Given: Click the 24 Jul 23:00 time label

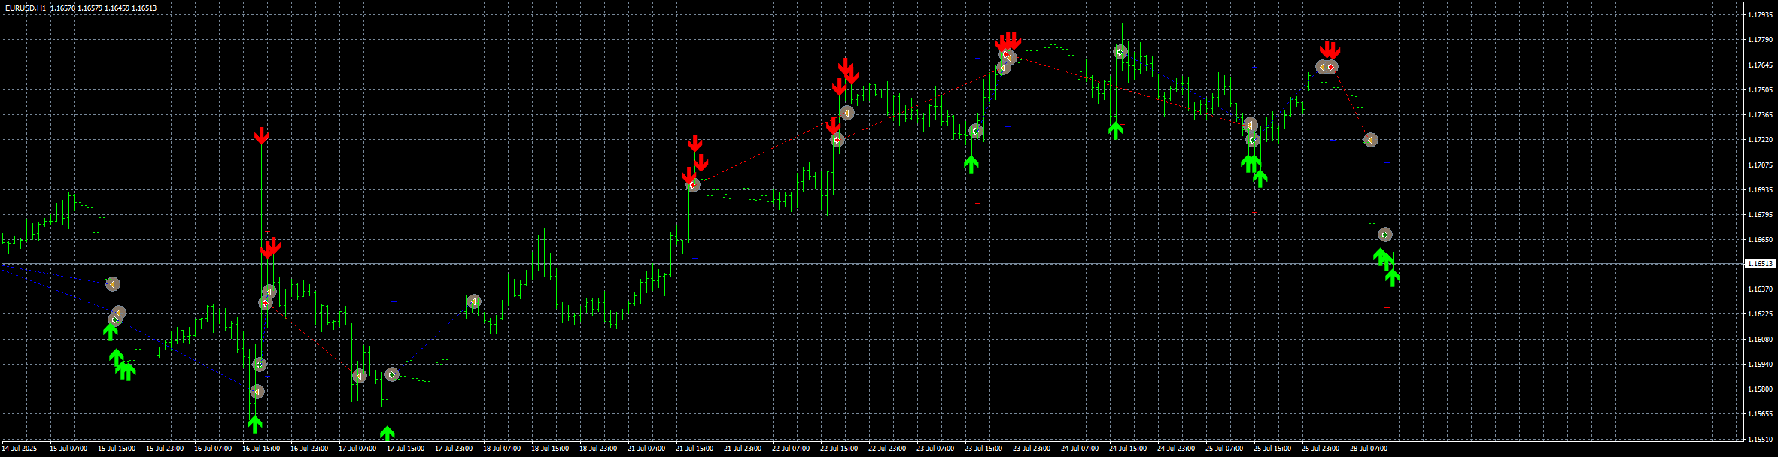Looking at the screenshot, I should 1176,449.
